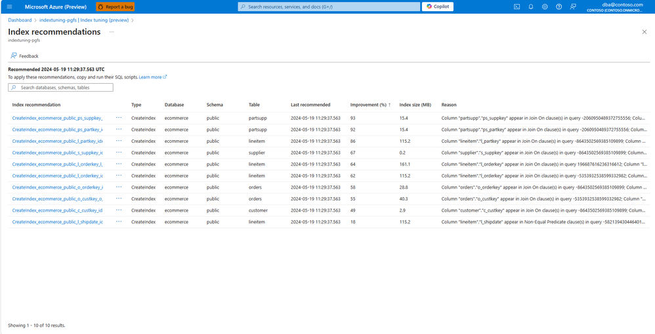
Task: Open CreateIndex_ecommerce_public_c_custkey recommendation
Action: click(57, 211)
